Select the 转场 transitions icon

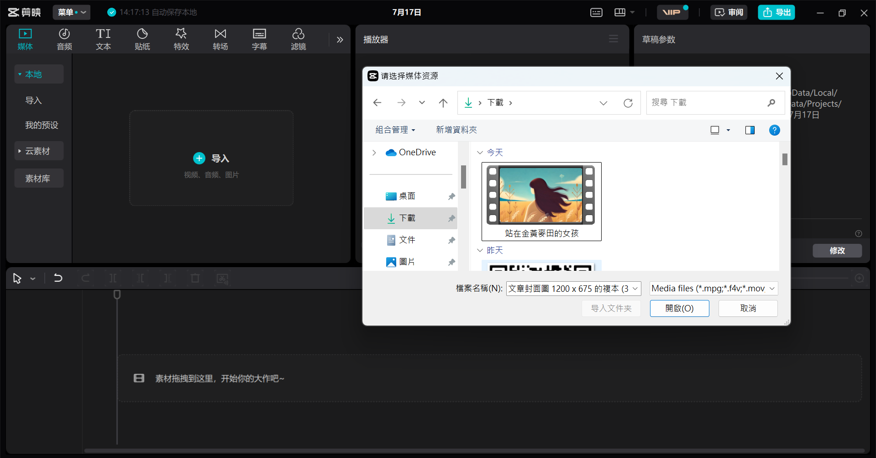[220, 39]
